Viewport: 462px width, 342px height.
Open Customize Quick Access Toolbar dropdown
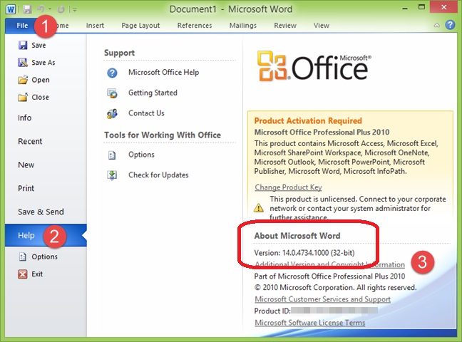[73, 10]
